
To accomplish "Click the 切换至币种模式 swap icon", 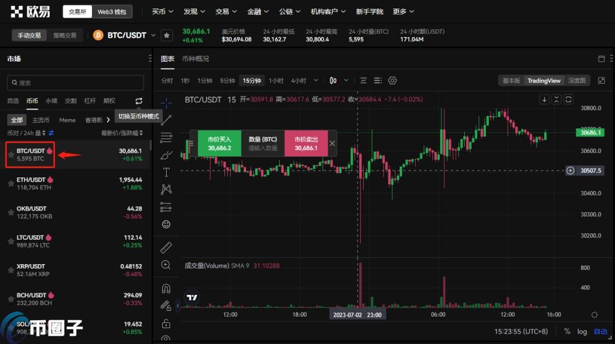I will [139, 101].
